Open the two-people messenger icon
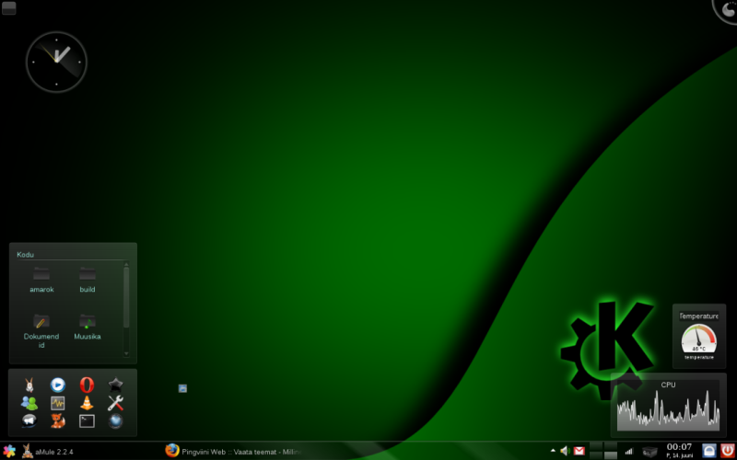This screenshot has height=460, width=737. click(29, 403)
